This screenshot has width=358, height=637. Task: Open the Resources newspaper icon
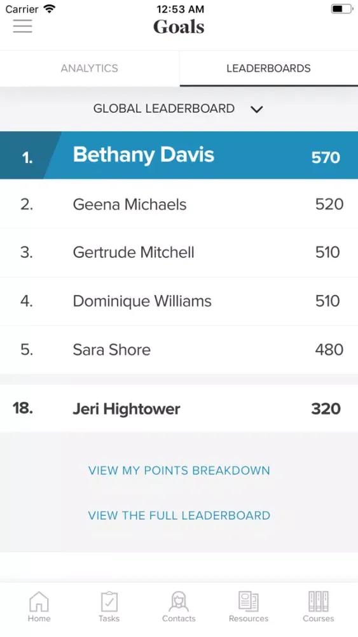[249, 602]
